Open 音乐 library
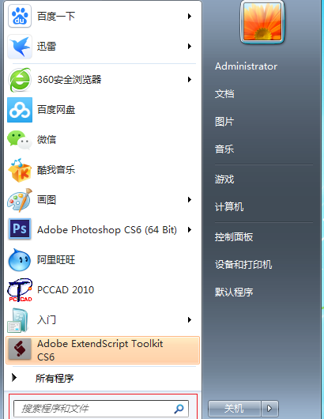Image resolution: width=324 pixels, height=419 pixels. [224, 149]
